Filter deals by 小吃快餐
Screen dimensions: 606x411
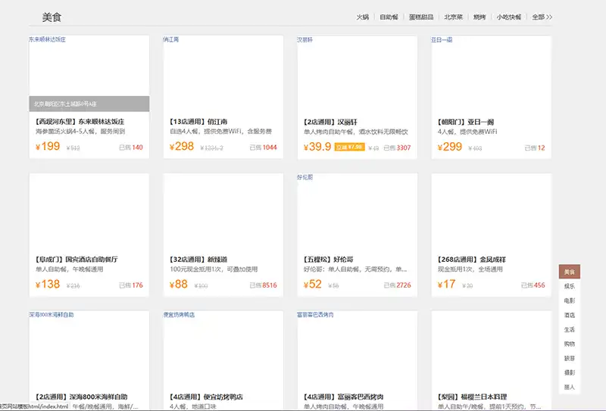coord(509,17)
